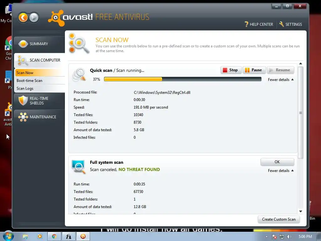Click the Action Center flag tray icon
This screenshot has height=241, width=321.
274,237
